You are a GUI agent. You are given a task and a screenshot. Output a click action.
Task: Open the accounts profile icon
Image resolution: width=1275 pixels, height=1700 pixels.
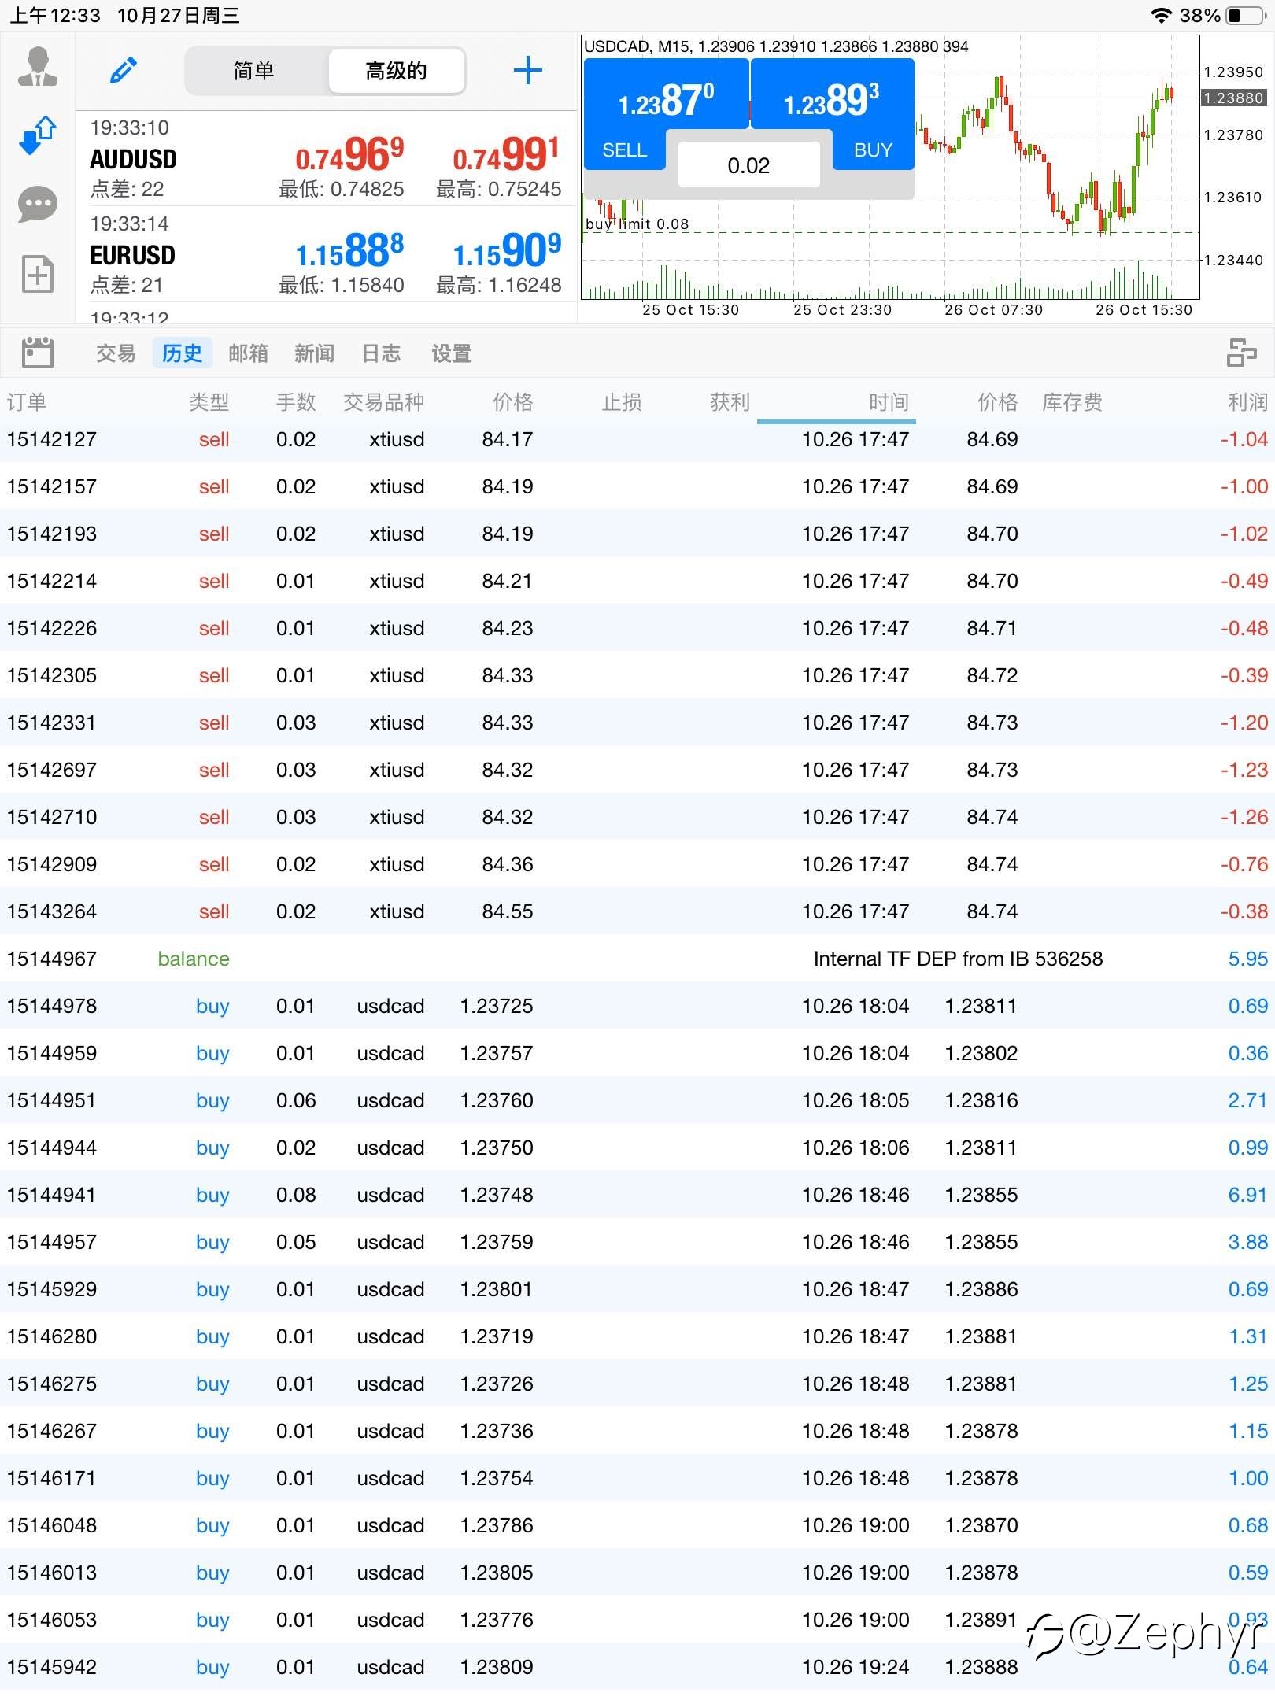click(37, 67)
